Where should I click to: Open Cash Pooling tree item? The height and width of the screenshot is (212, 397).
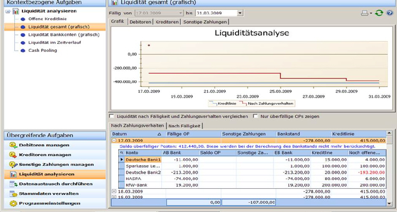click(x=43, y=50)
